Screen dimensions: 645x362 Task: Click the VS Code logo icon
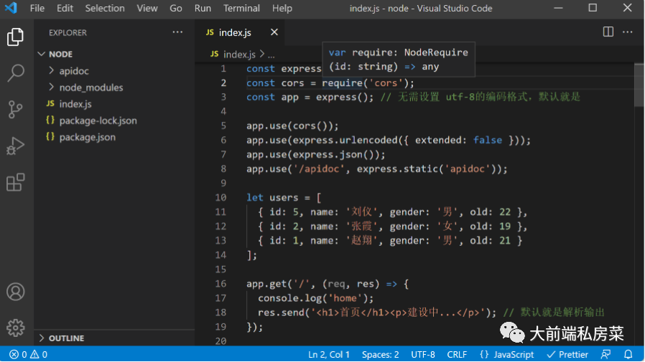11,8
